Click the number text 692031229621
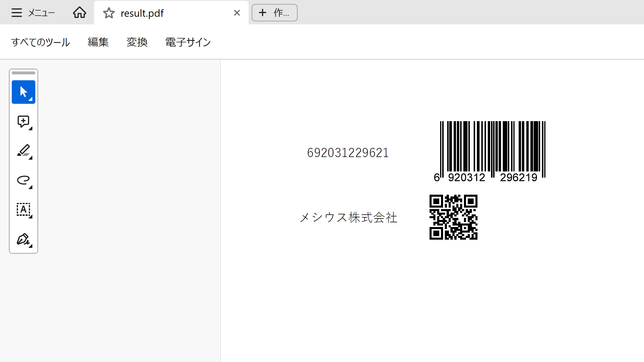 (x=348, y=153)
